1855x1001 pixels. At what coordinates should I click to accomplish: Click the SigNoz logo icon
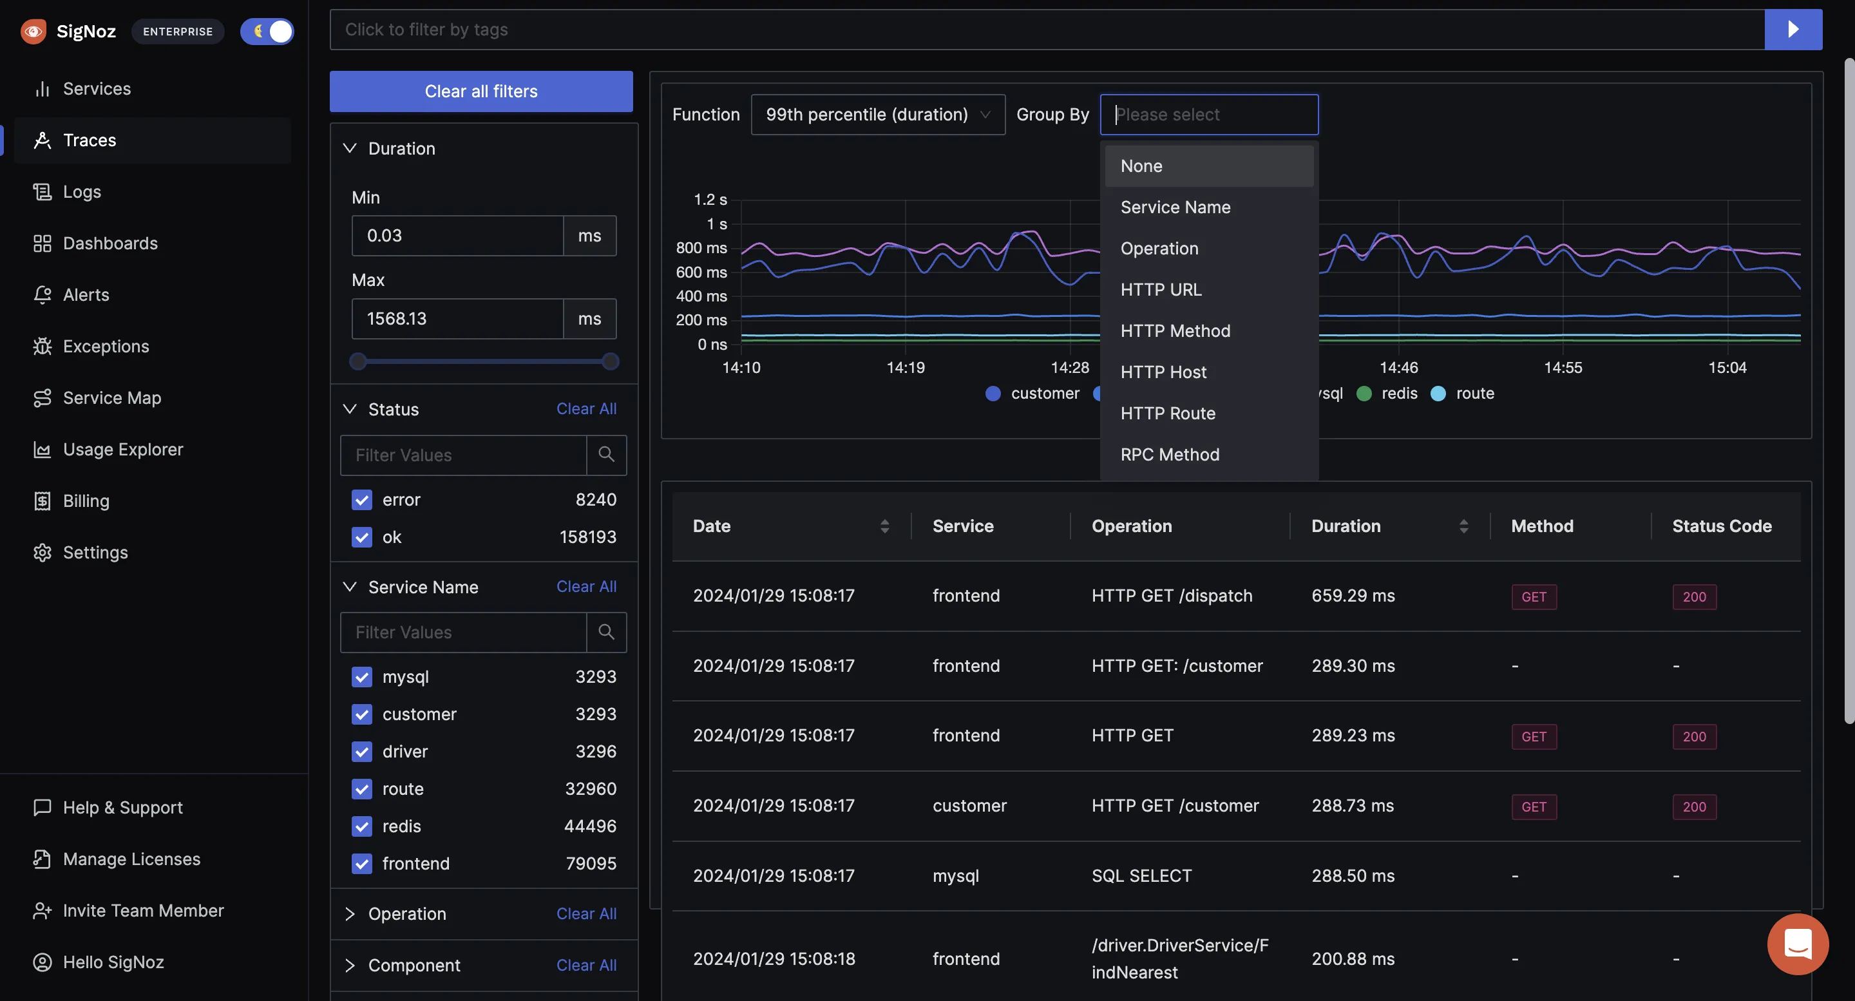[33, 31]
